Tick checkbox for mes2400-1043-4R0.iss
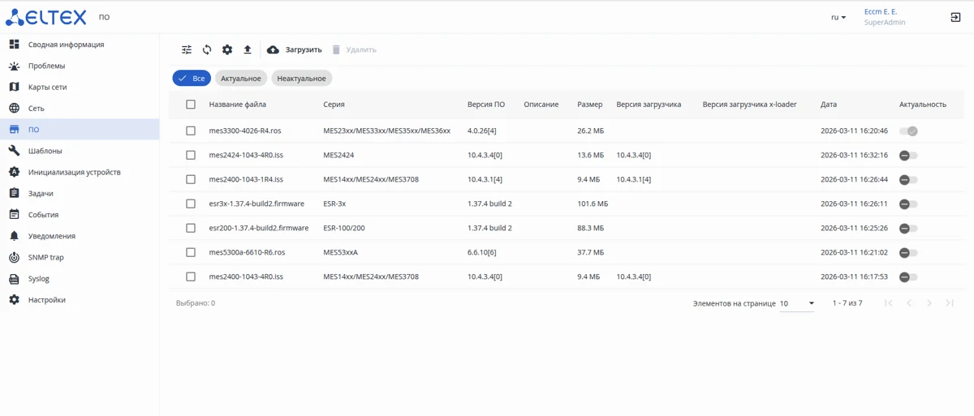This screenshot has width=974, height=416. pyautogui.click(x=191, y=277)
